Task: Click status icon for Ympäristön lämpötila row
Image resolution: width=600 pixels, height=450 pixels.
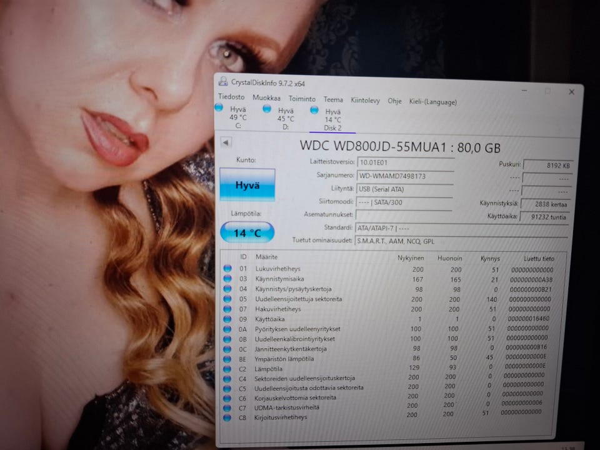Action: pyautogui.click(x=227, y=359)
